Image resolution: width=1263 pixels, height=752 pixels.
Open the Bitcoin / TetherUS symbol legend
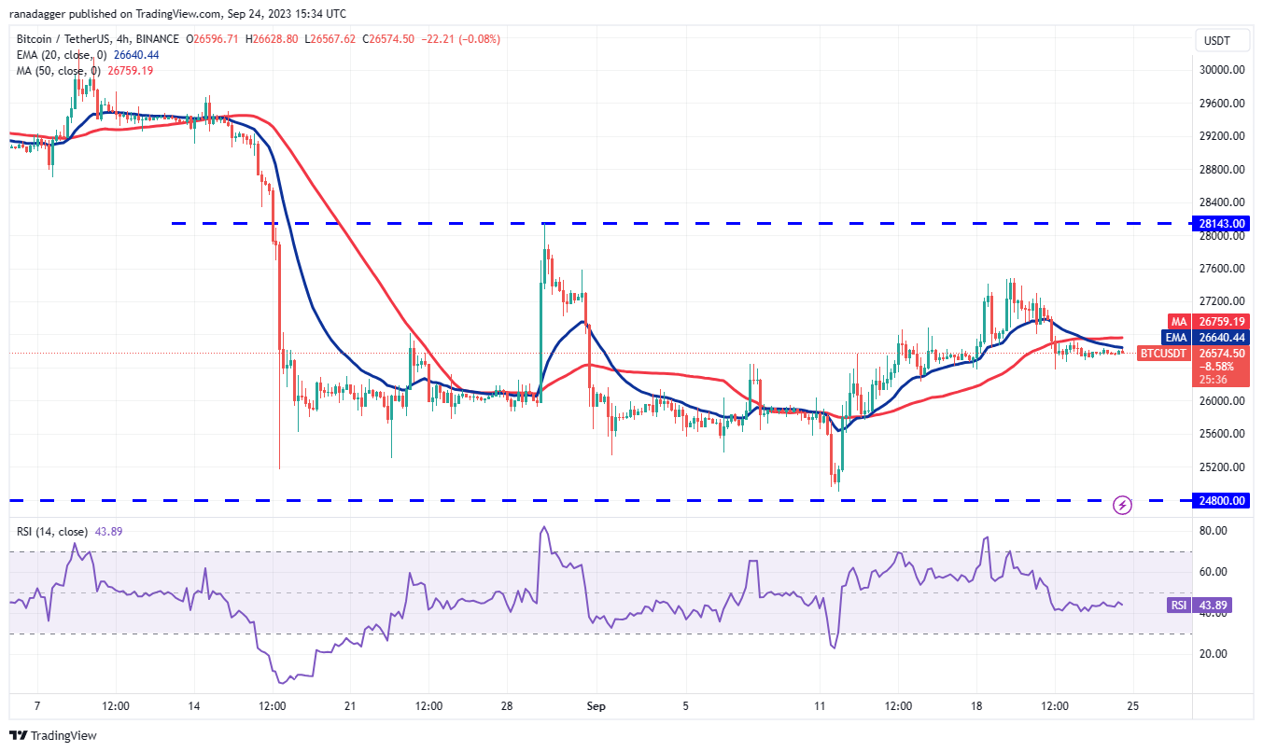96,39
